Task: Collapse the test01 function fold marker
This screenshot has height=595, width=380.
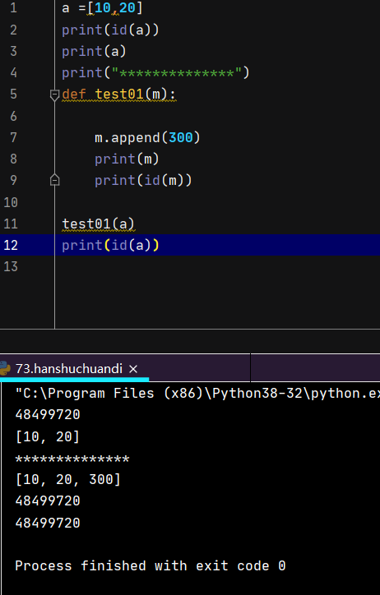Action: pos(54,95)
